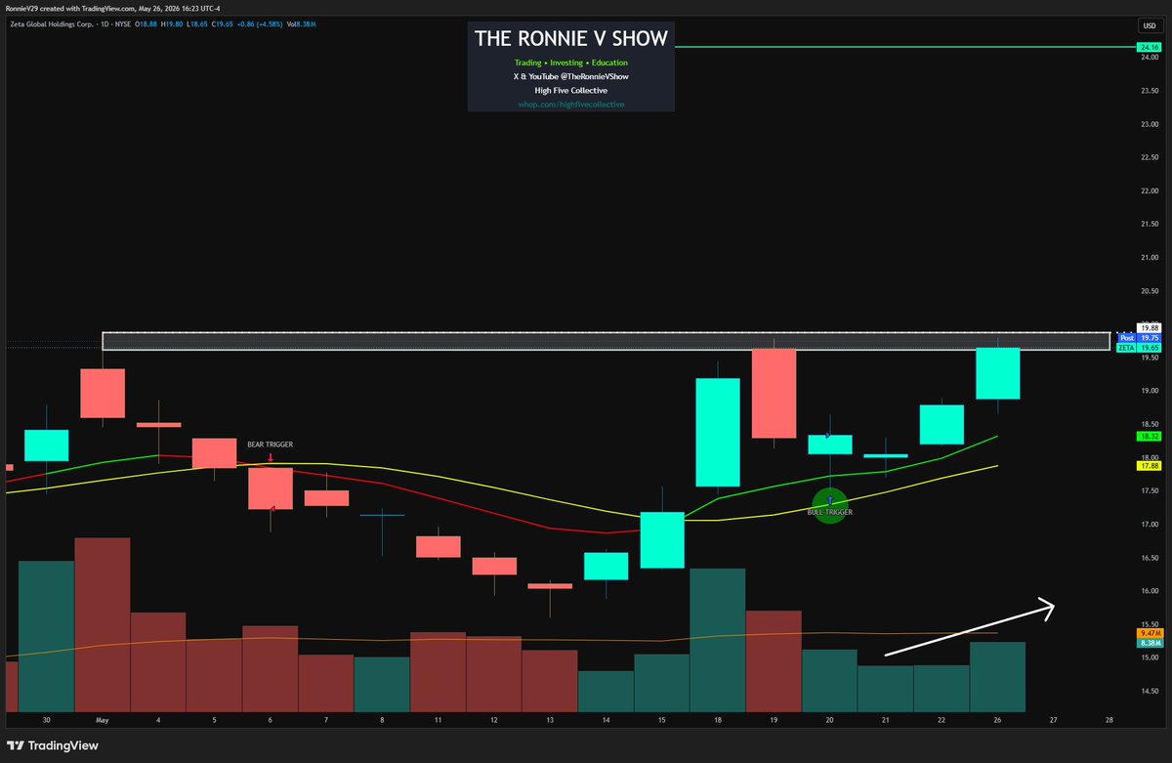The height and width of the screenshot is (763, 1172).
Task: Click the May 21 volume bar
Action: point(886,689)
